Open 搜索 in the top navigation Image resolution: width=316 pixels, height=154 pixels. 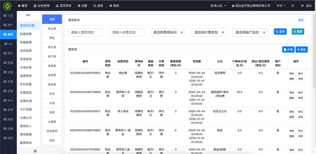[98, 6]
